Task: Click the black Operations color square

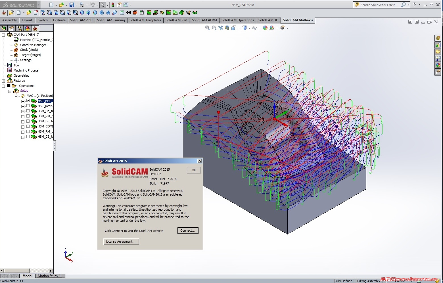Action: 9,86
